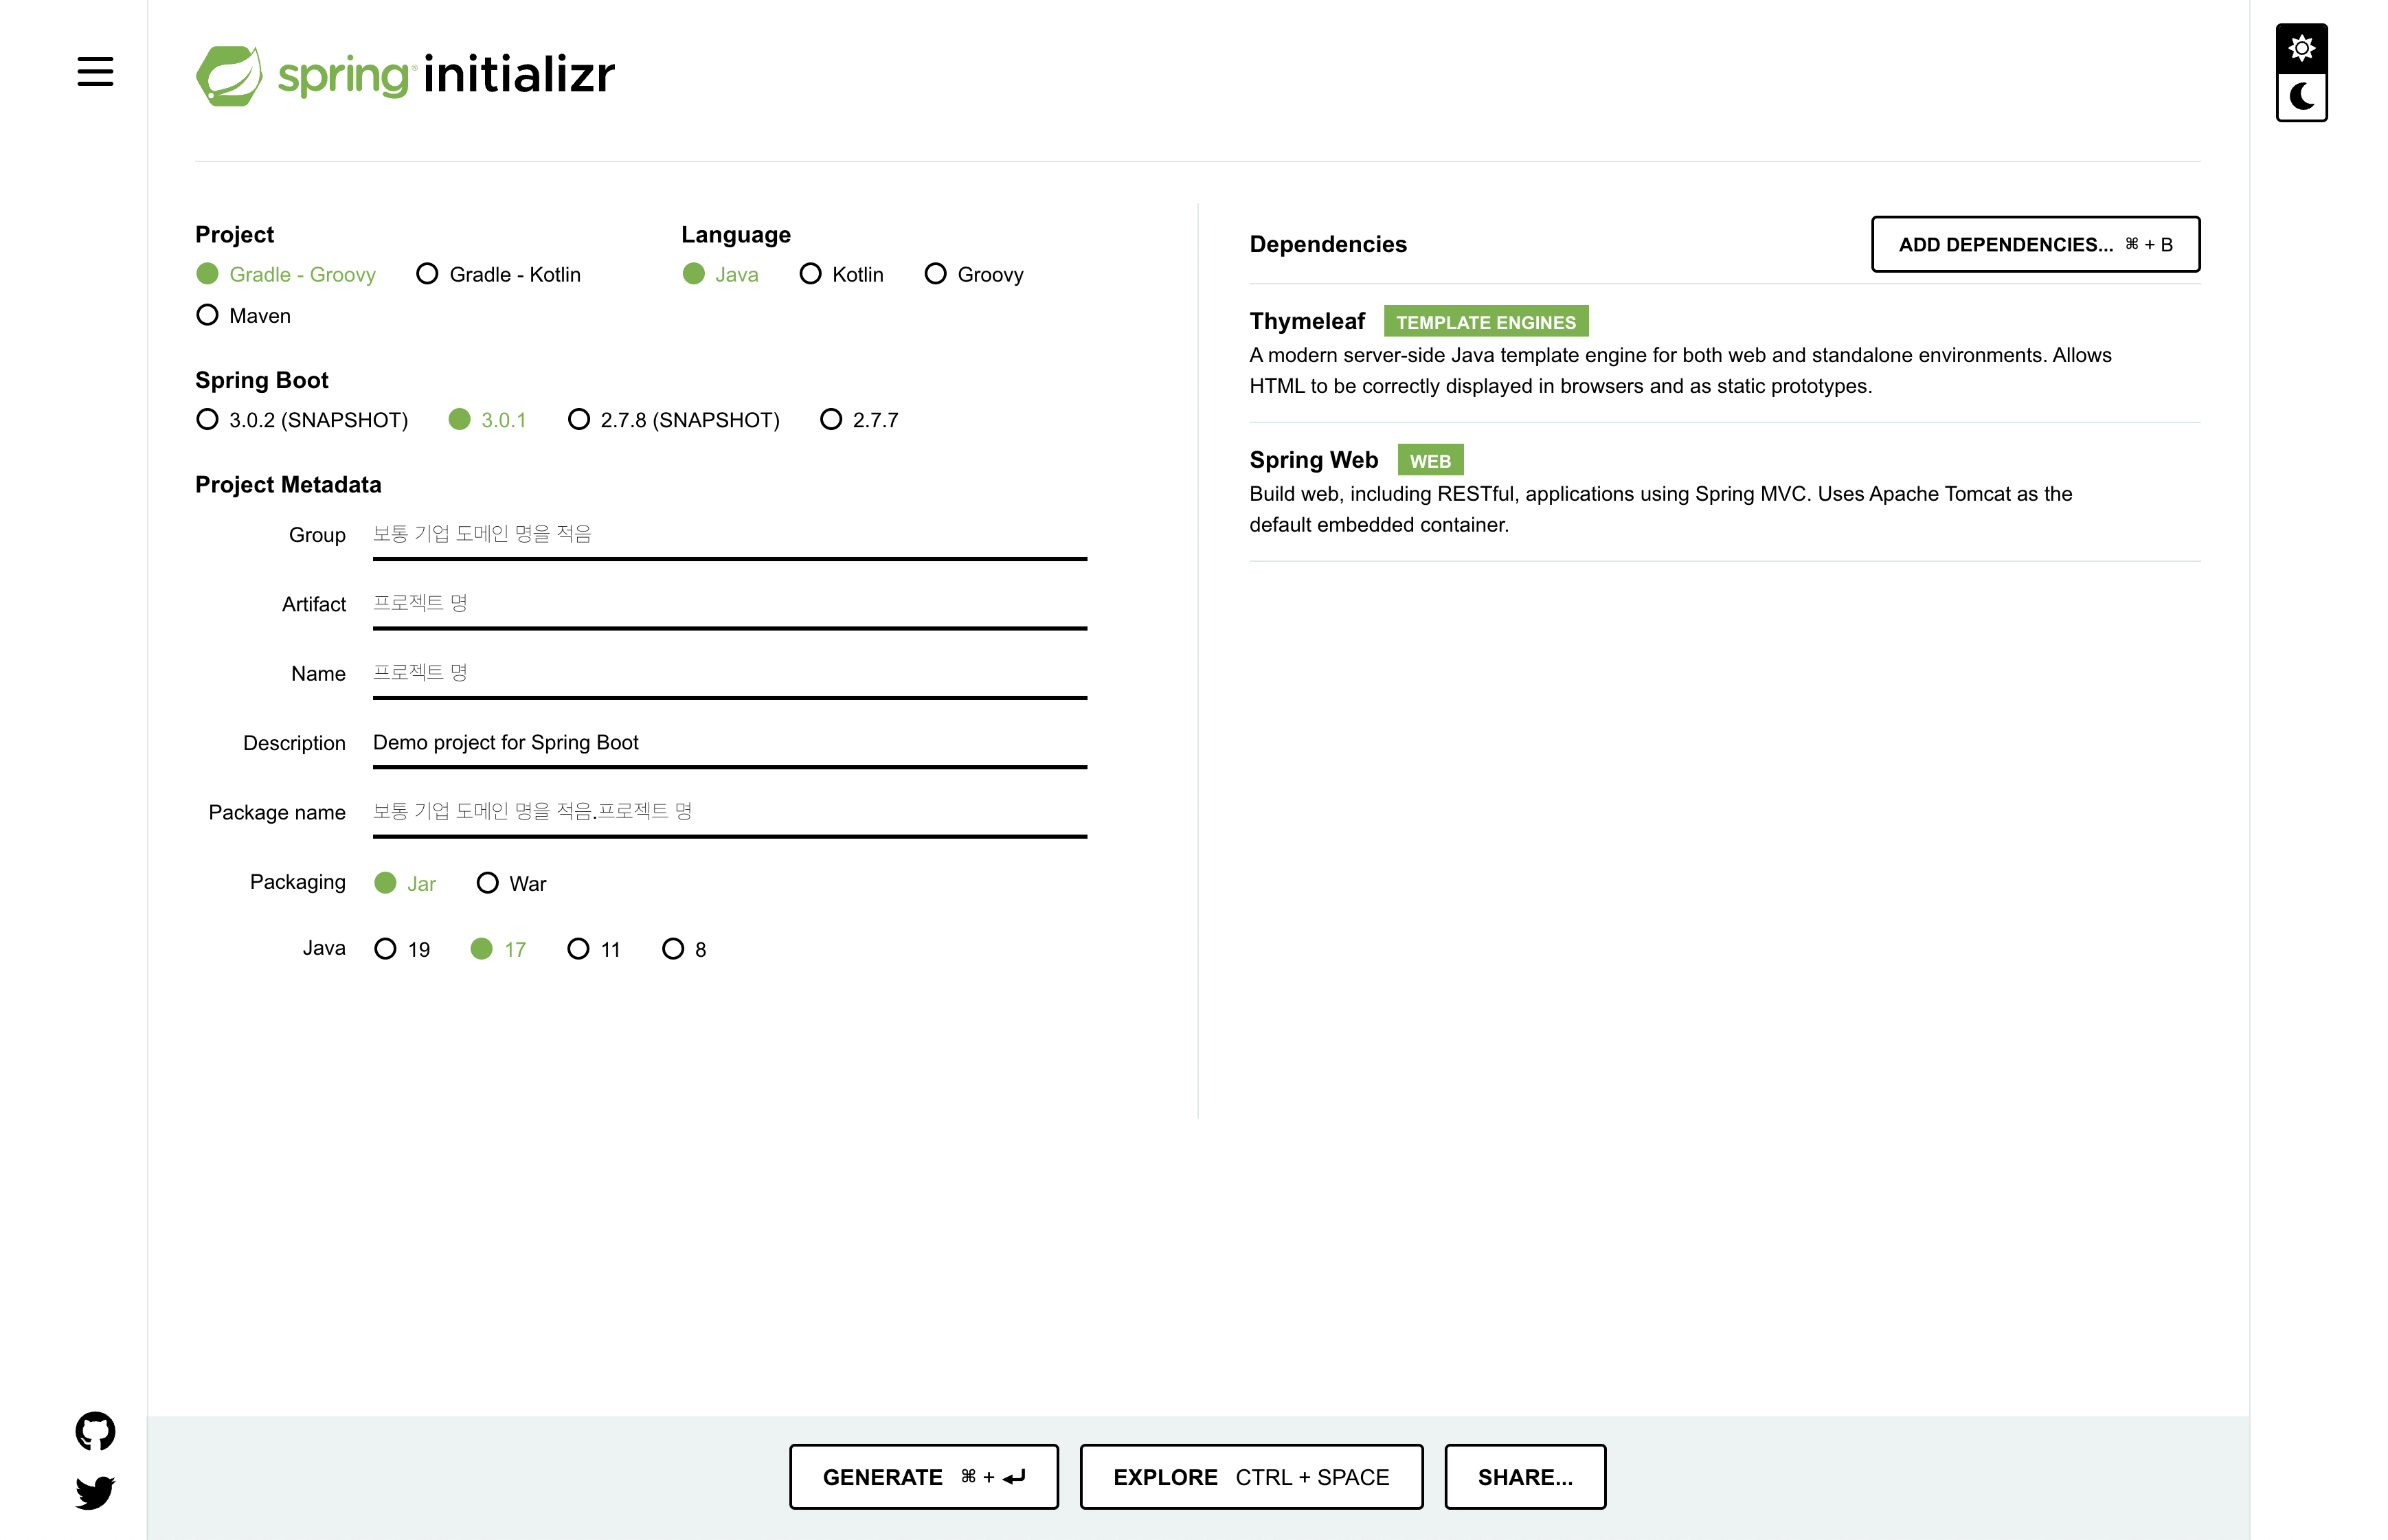Select Java version 11
This screenshot has width=2388, height=1540.
tap(578, 949)
